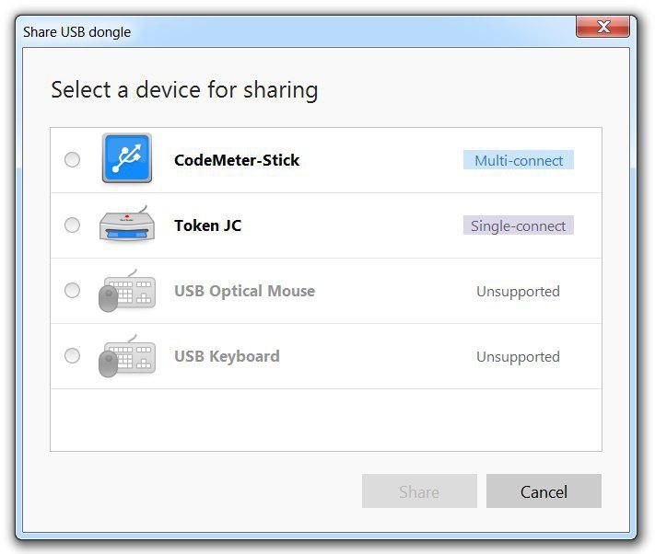
Task: Close the Share USB dongle window
Action: coord(602,28)
